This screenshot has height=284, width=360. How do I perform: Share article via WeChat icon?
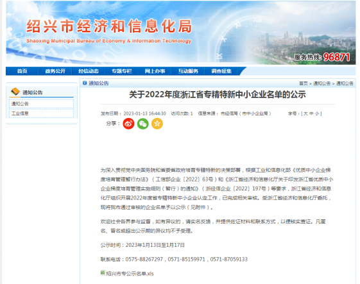click(x=143, y=124)
